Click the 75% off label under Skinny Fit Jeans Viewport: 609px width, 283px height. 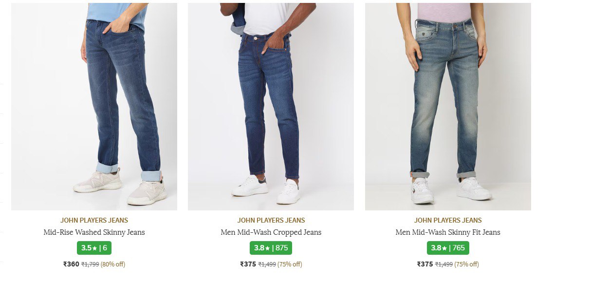point(466,264)
